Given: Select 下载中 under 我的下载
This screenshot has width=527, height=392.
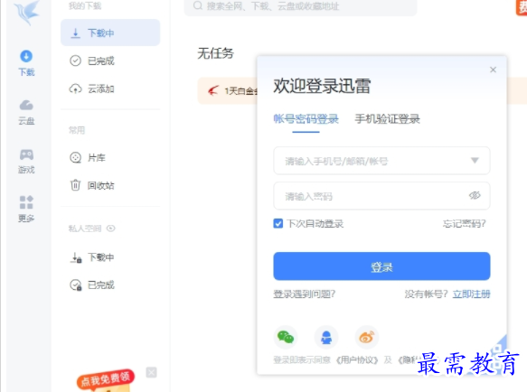Looking at the screenshot, I should click(110, 33).
